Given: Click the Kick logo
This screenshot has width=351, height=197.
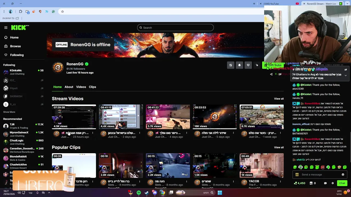Looking at the screenshot, I should pos(20,27).
